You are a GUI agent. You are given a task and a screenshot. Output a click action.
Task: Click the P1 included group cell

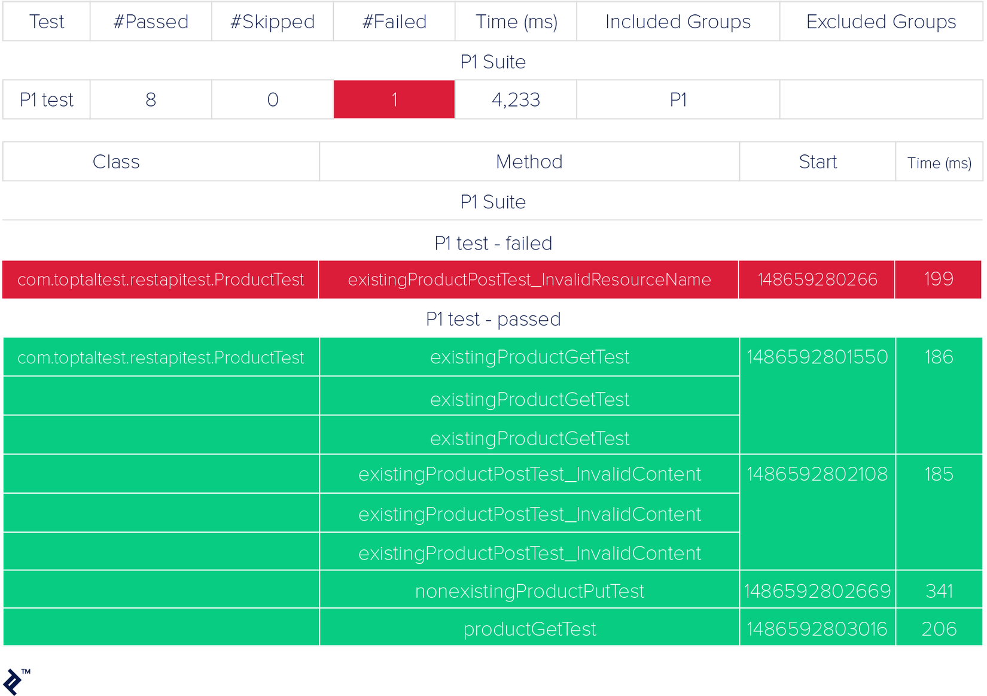[x=678, y=99]
